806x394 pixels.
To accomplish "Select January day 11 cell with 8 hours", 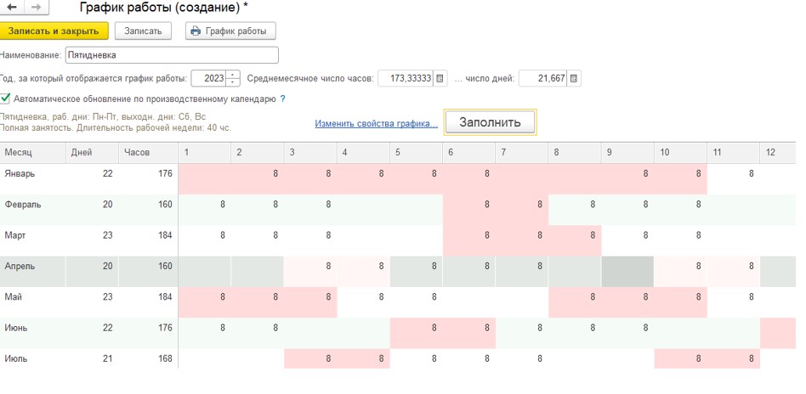I will point(734,179).
